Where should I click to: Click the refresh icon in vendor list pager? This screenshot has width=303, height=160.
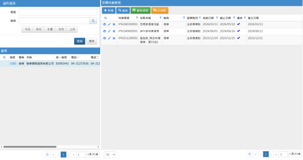tap(47, 154)
